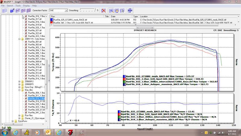241x136 pixels.
Task: Click the blue crosshair cursor tool icon
Action: click(130, 10)
